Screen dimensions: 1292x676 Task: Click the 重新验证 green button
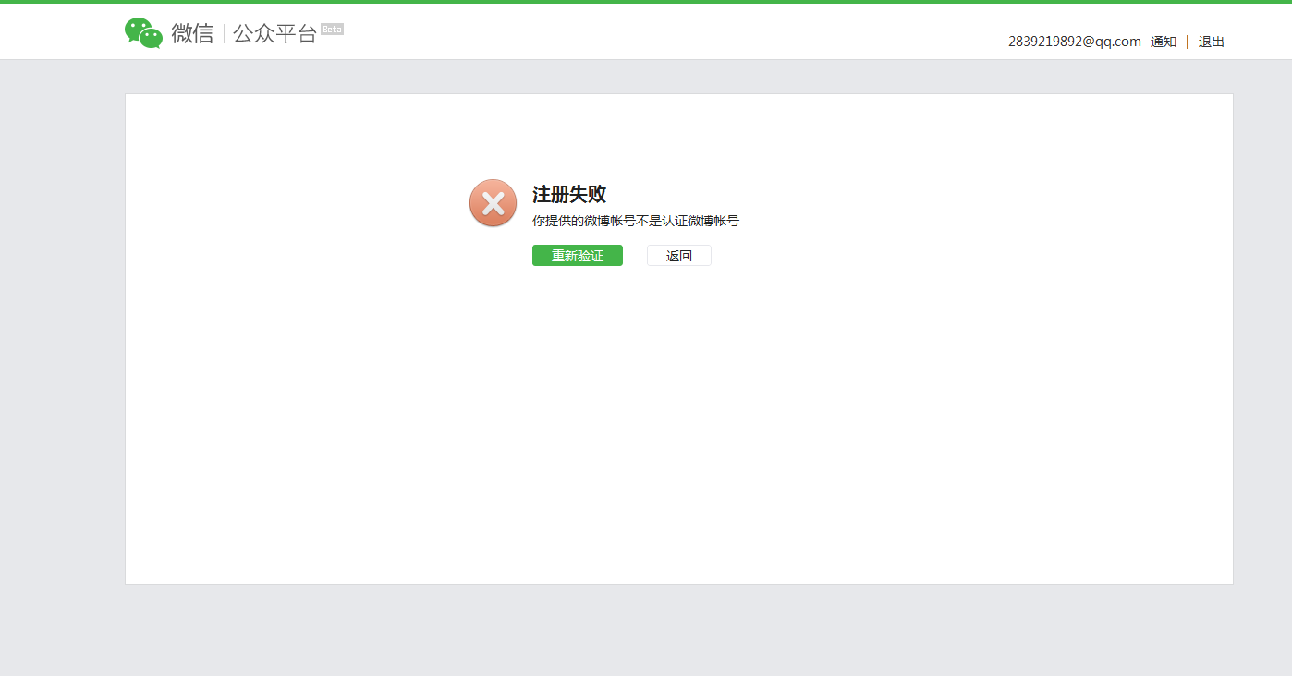577,255
